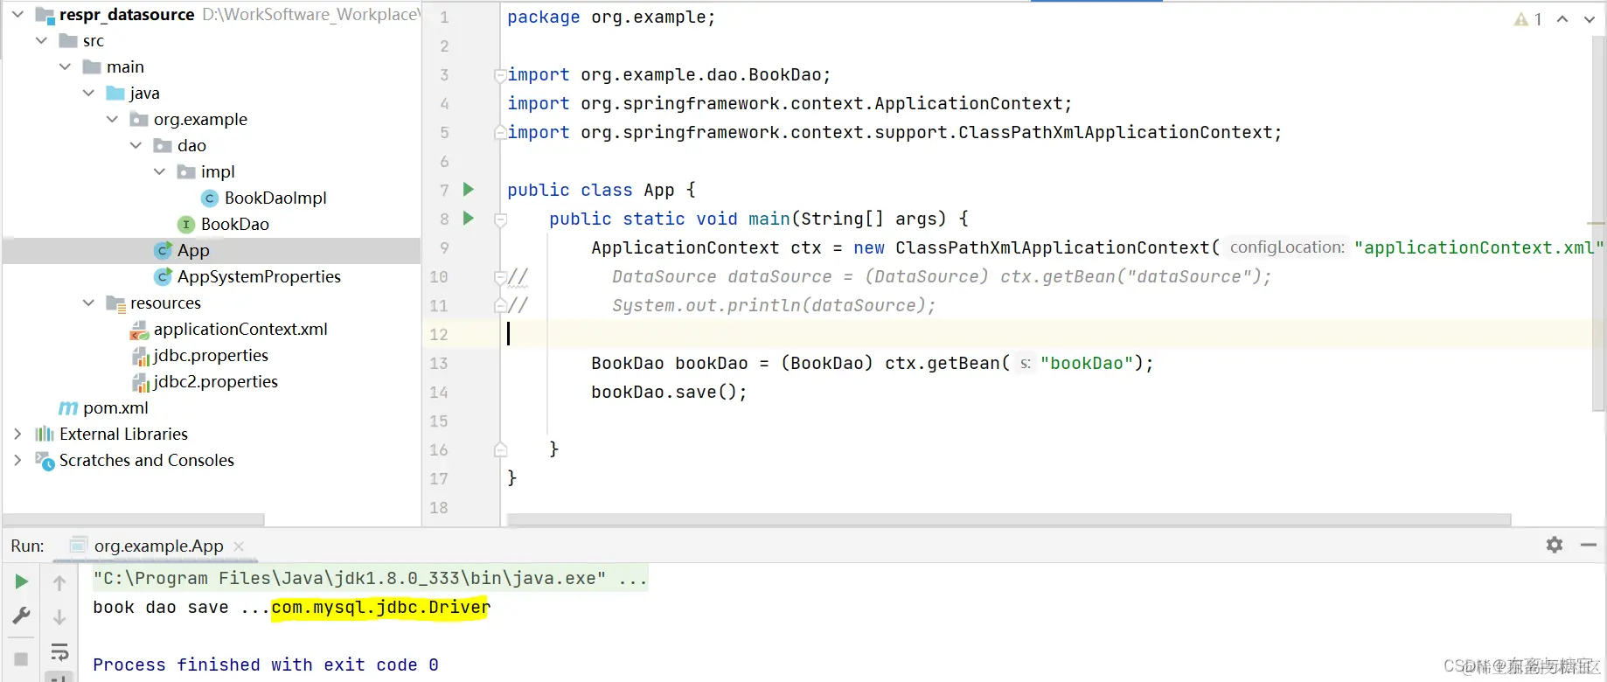The height and width of the screenshot is (682, 1607).
Task: Fold the main method at line 8
Action: point(501,219)
